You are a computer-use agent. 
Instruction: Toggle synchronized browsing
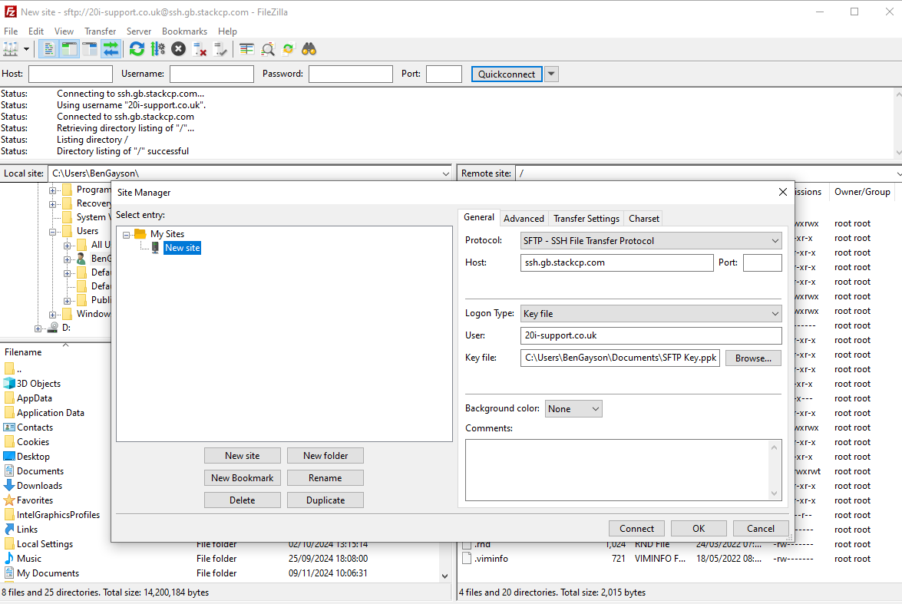point(288,49)
